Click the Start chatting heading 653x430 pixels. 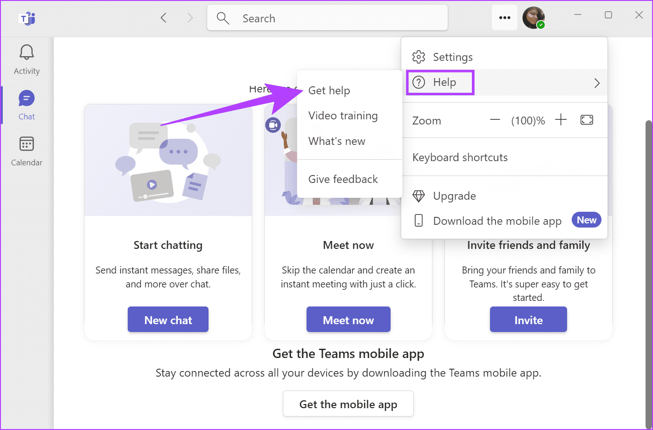(x=168, y=245)
